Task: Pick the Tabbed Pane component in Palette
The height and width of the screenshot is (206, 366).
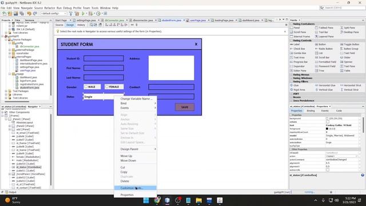Action: coord(324,27)
